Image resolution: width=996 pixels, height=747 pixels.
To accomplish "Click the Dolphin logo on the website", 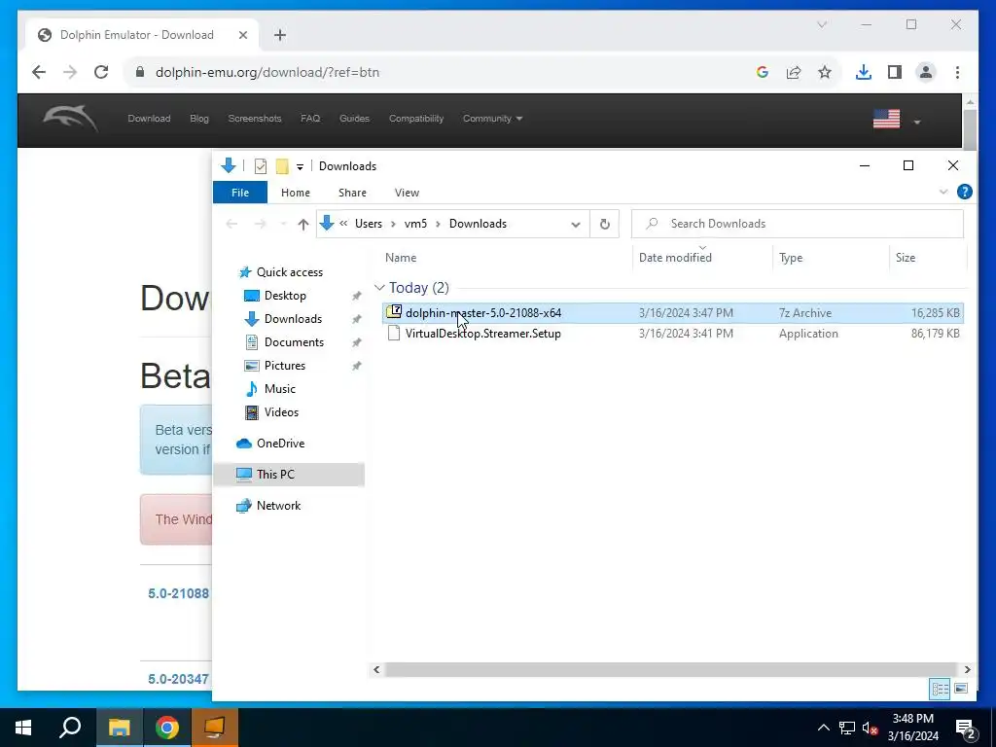I will pyautogui.click(x=70, y=118).
